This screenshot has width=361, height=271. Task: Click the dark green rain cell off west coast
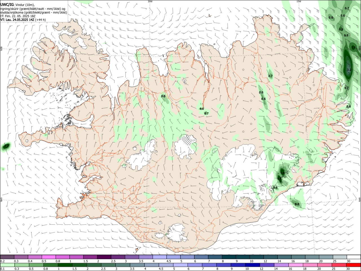tap(6, 147)
